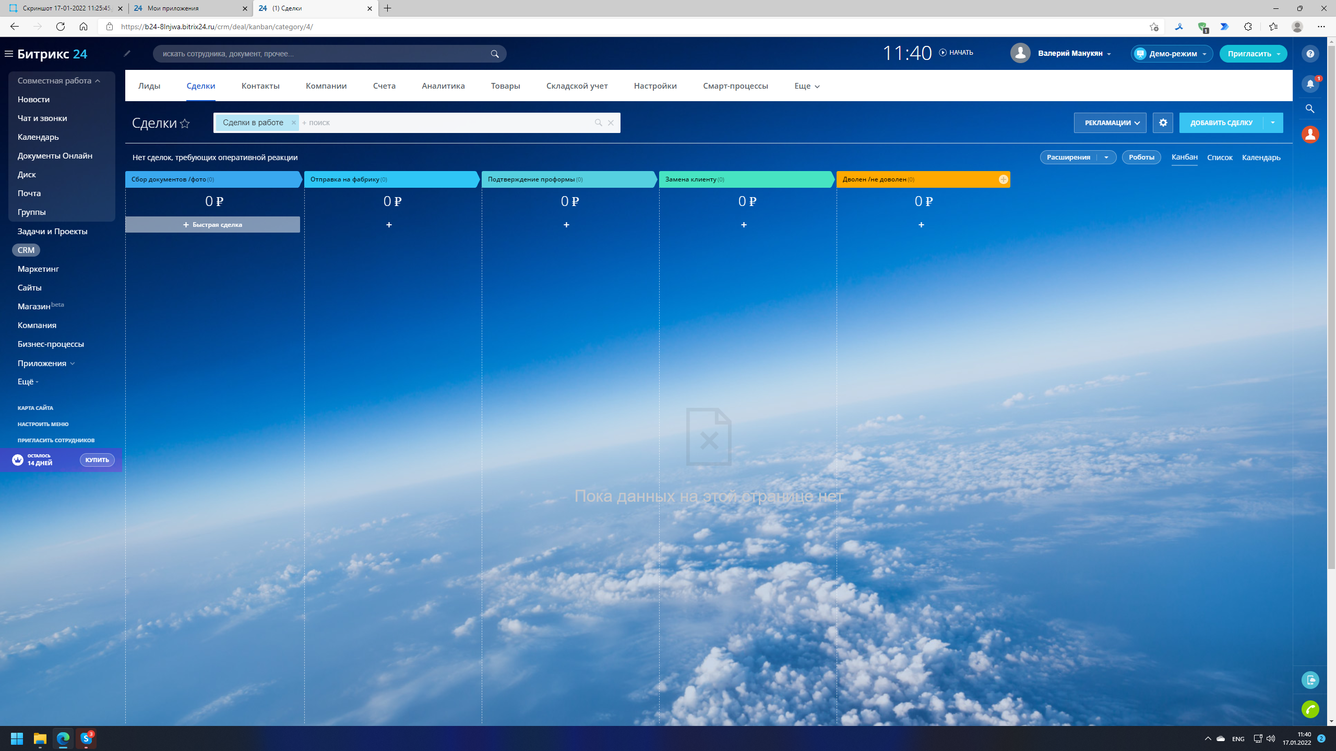
Task: Open the help question mark icon
Action: pos(1310,54)
